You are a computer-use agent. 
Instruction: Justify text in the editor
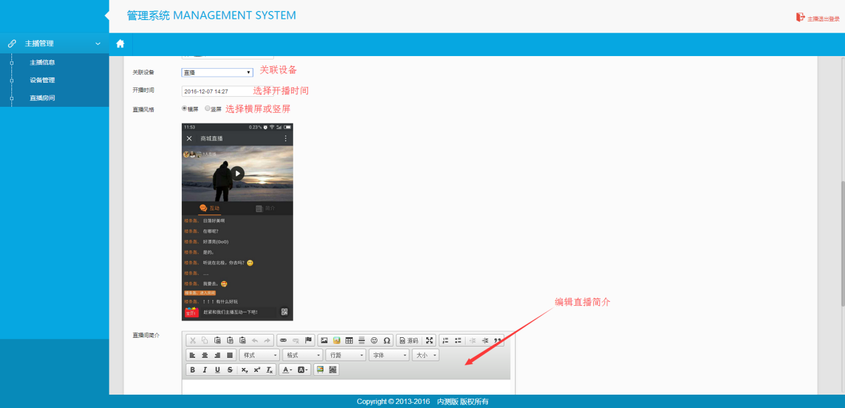(230, 355)
